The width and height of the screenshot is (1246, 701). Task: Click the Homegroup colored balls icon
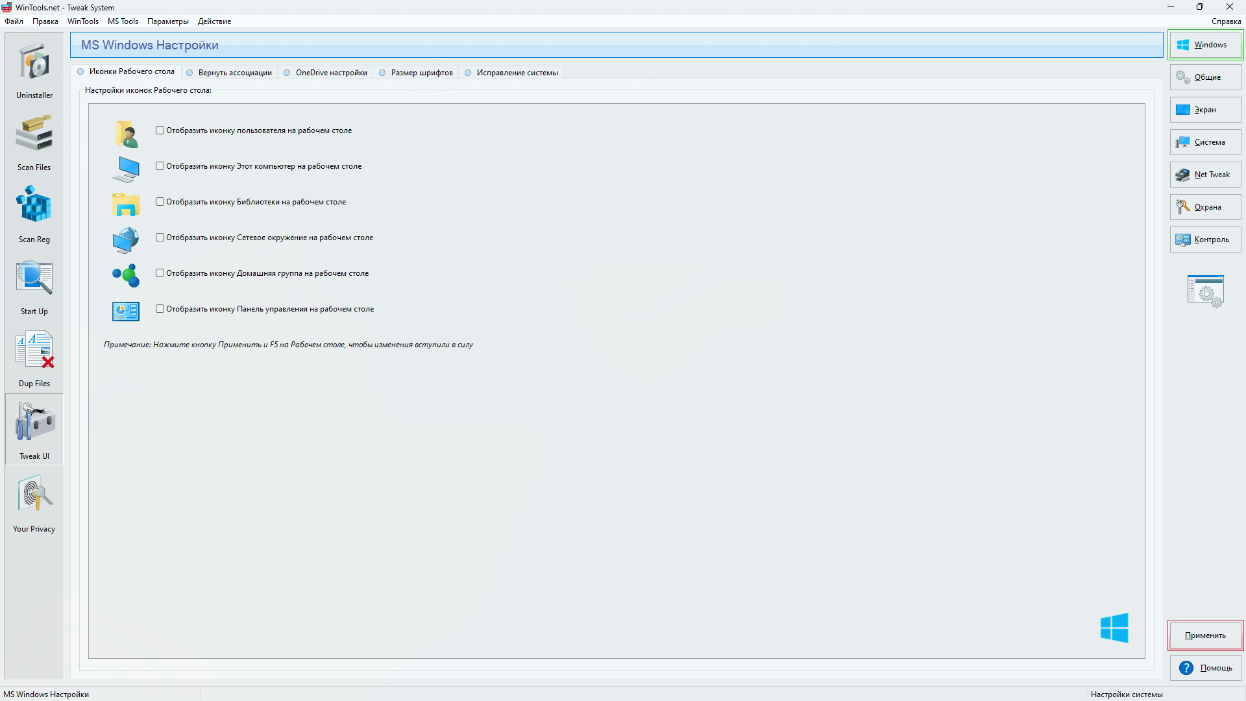click(x=126, y=275)
